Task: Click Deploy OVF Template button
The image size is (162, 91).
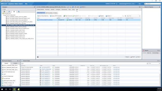Action: [x=56, y=16]
